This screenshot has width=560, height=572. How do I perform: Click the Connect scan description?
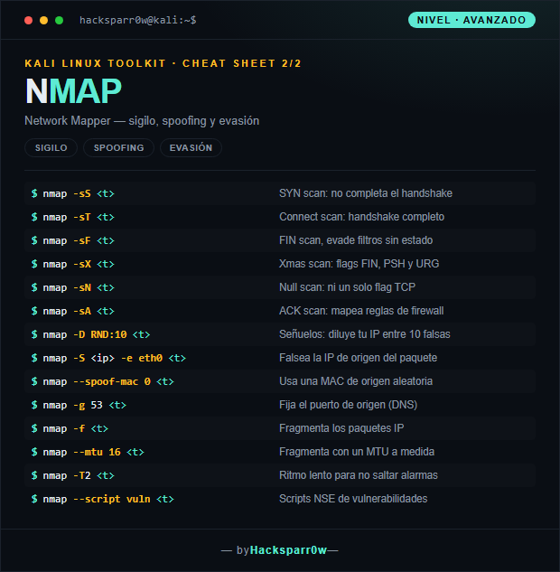click(x=361, y=217)
